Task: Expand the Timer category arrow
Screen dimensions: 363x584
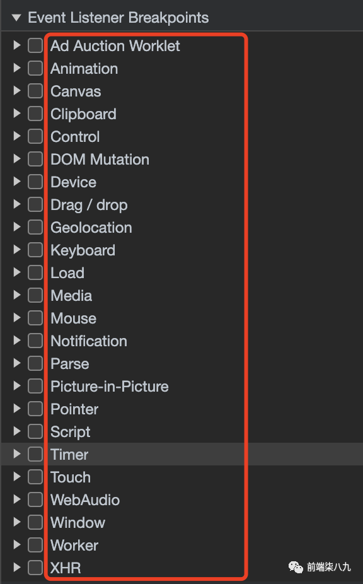Action: pyautogui.click(x=17, y=453)
